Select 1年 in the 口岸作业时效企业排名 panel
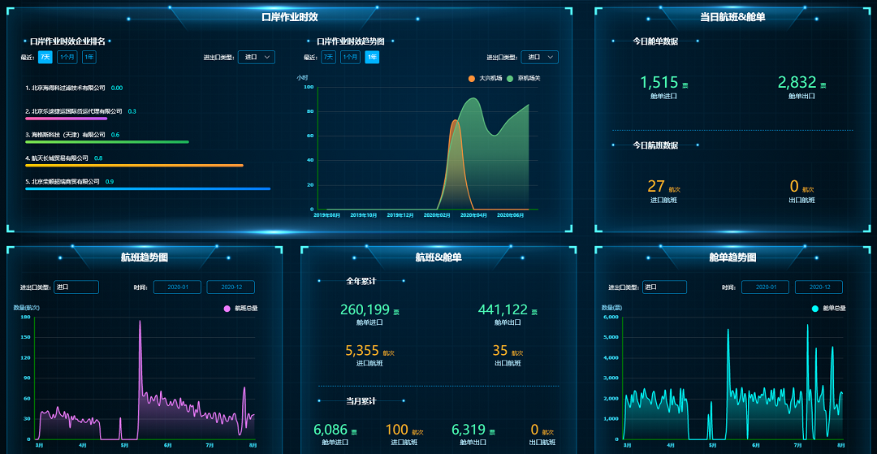877x454 pixels. (89, 58)
